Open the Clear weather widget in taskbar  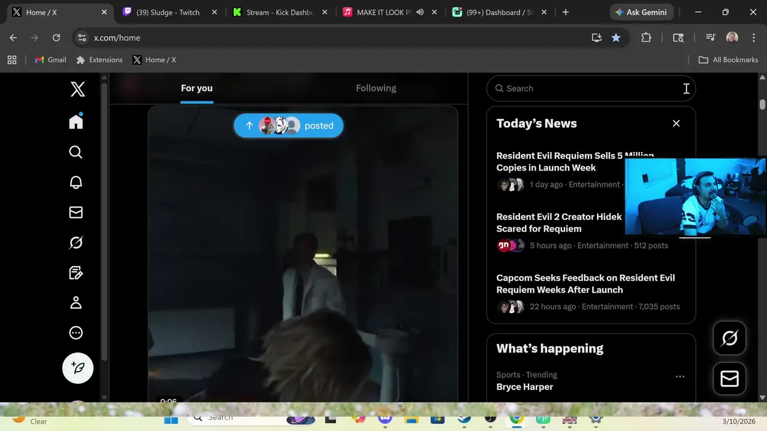tap(29, 421)
